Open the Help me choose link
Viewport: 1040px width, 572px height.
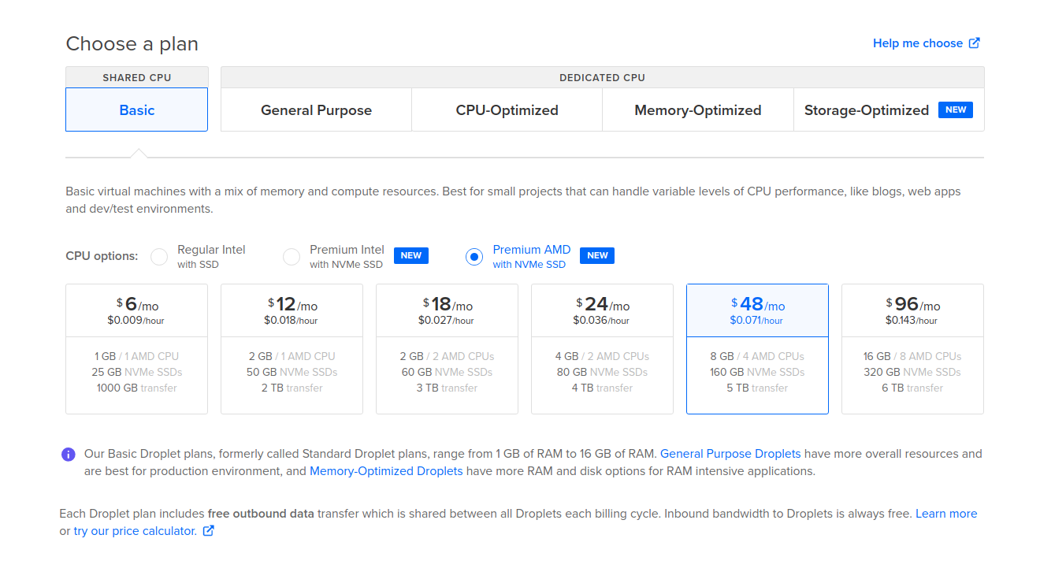[917, 43]
